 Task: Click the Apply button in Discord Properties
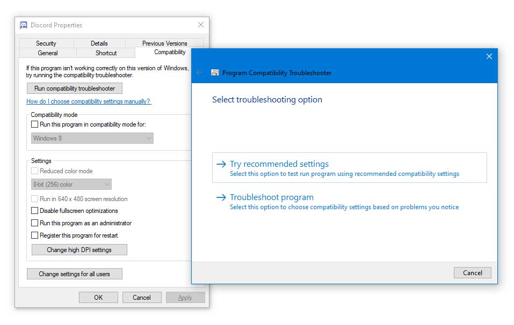pos(185,298)
